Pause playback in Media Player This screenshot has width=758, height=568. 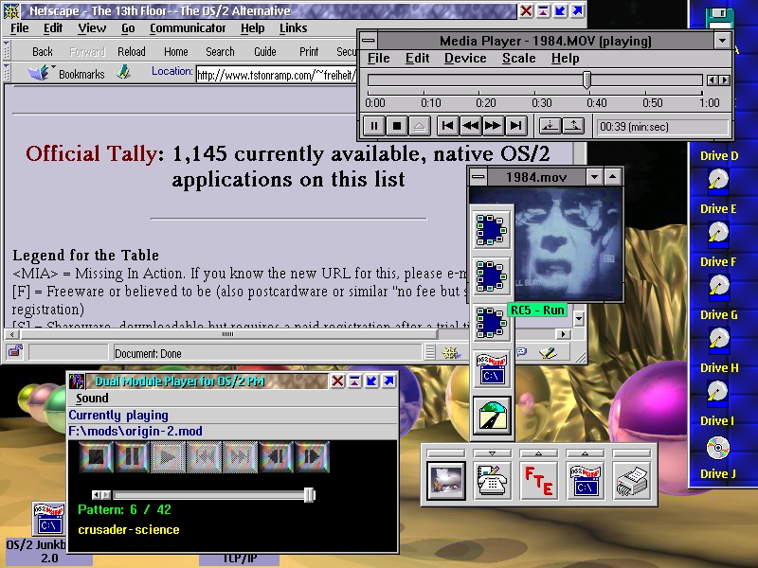click(x=373, y=127)
